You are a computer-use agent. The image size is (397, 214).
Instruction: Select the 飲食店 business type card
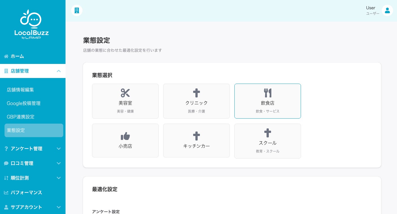[x=268, y=101]
